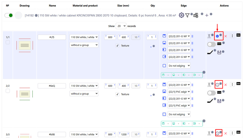244x138 pixels.
Task: Click the EVA badge in the #Lf5 row
Action: pyautogui.click(x=238, y=35)
